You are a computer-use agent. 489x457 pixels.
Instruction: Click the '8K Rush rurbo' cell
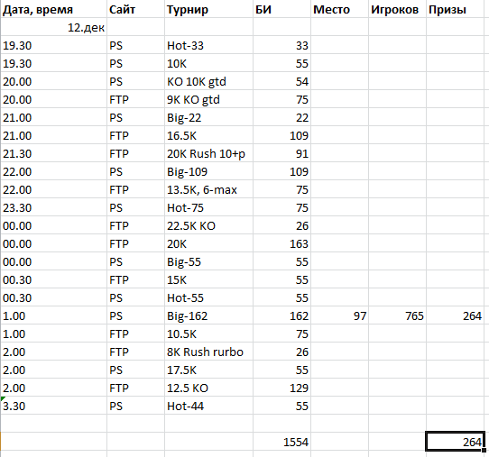tap(208, 352)
